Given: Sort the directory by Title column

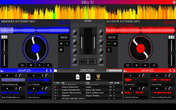Looking at the screenshot, I should [x=63, y=83].
